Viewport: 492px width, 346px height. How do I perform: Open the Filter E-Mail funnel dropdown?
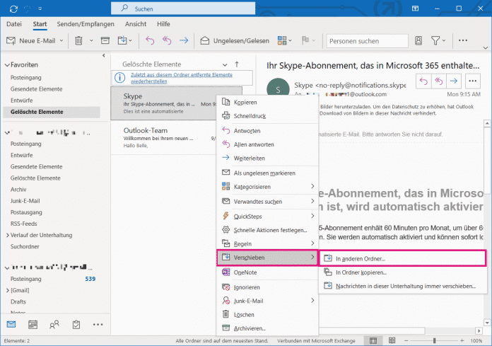coord(438,40)
